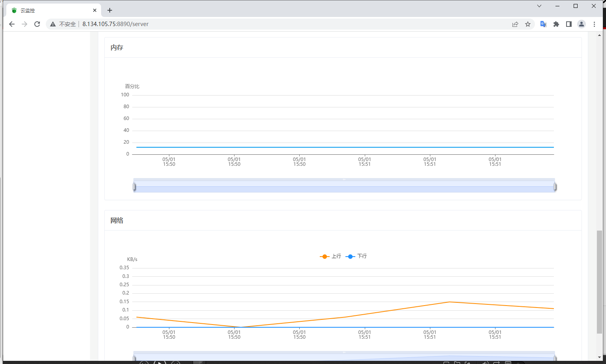606x364 pixels.
Task: Open the Extensions puzzle icon
Action: click(x=556, y=24)
